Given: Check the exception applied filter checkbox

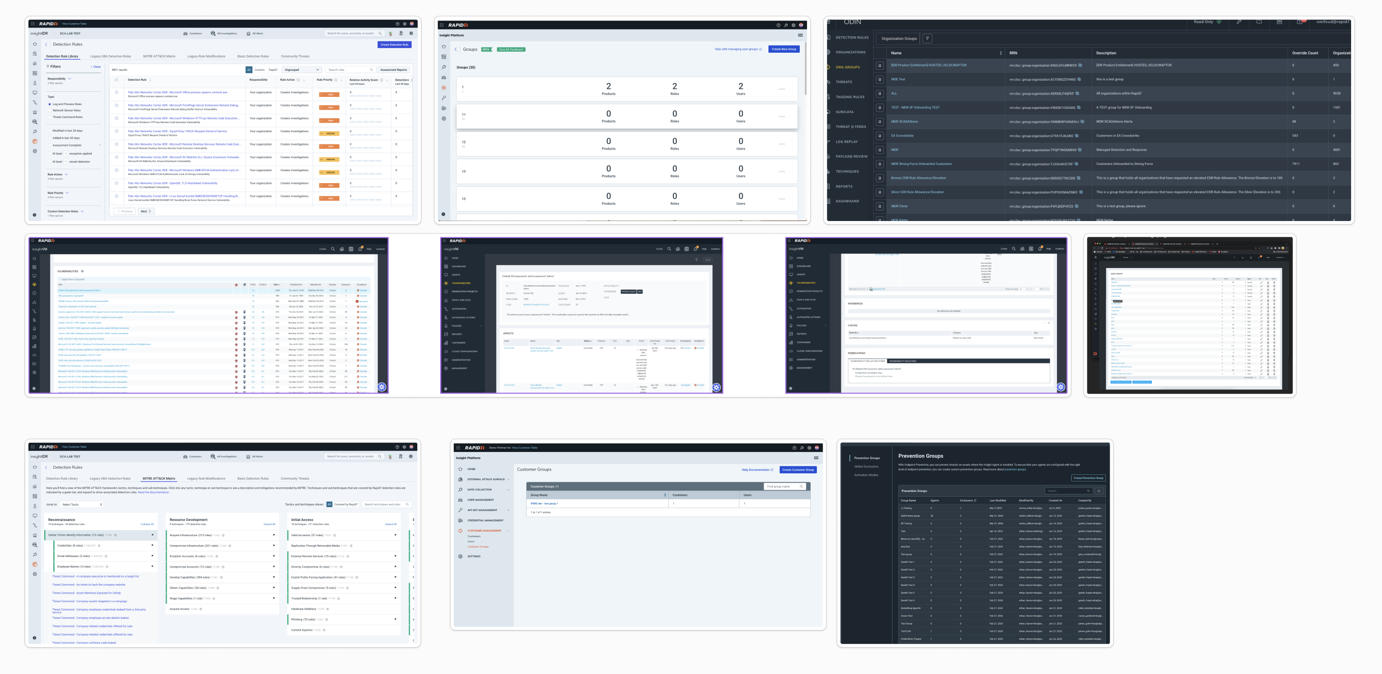Looking at the screenshot, I should tap(50, 154).
